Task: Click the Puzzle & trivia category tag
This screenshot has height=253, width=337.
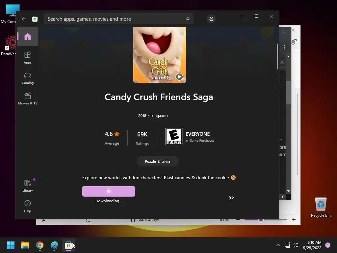Action: pos(158,161)
